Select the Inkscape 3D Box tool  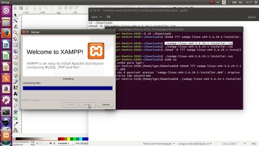pyautogui.click(x=15, y=51)
